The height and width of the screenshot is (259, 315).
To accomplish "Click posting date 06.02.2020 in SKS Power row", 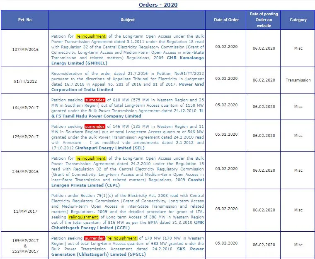I will pyautogui.click(x=264, y=245).
